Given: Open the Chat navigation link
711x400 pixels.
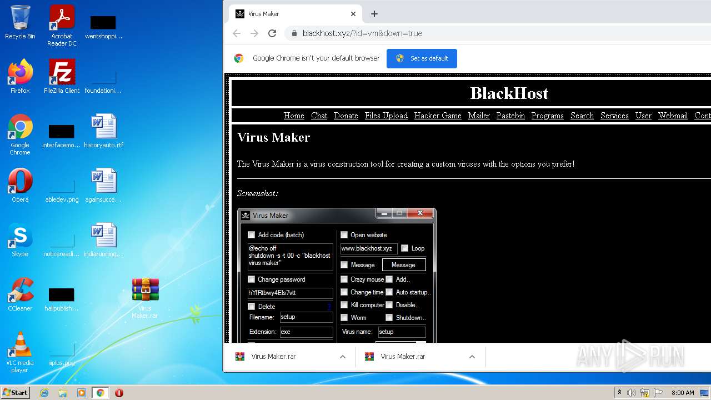Looking at the screenshot, I should tap(319, 116).
